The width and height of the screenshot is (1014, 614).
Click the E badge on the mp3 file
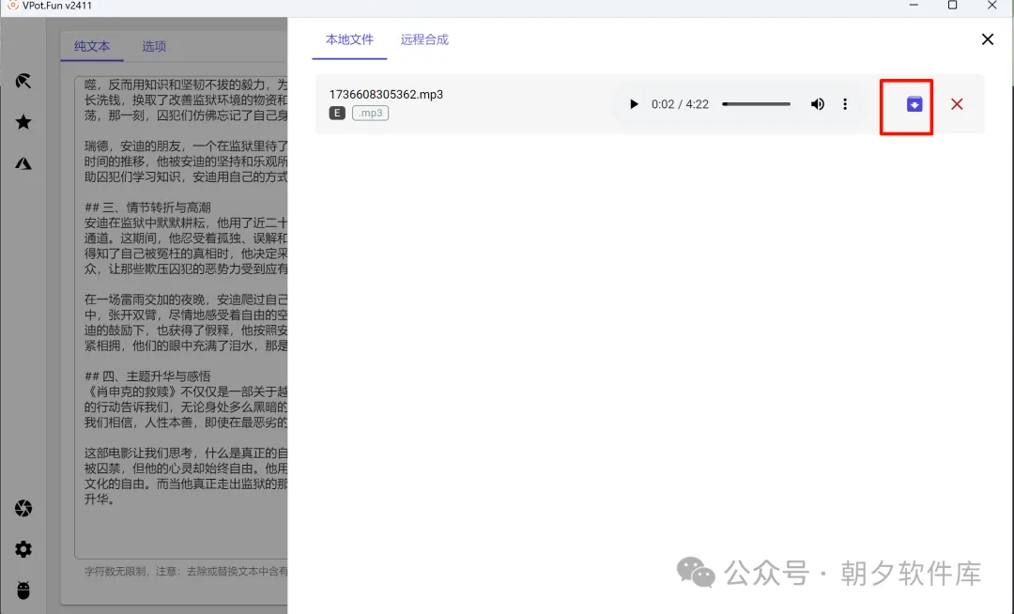pos(336,113)
